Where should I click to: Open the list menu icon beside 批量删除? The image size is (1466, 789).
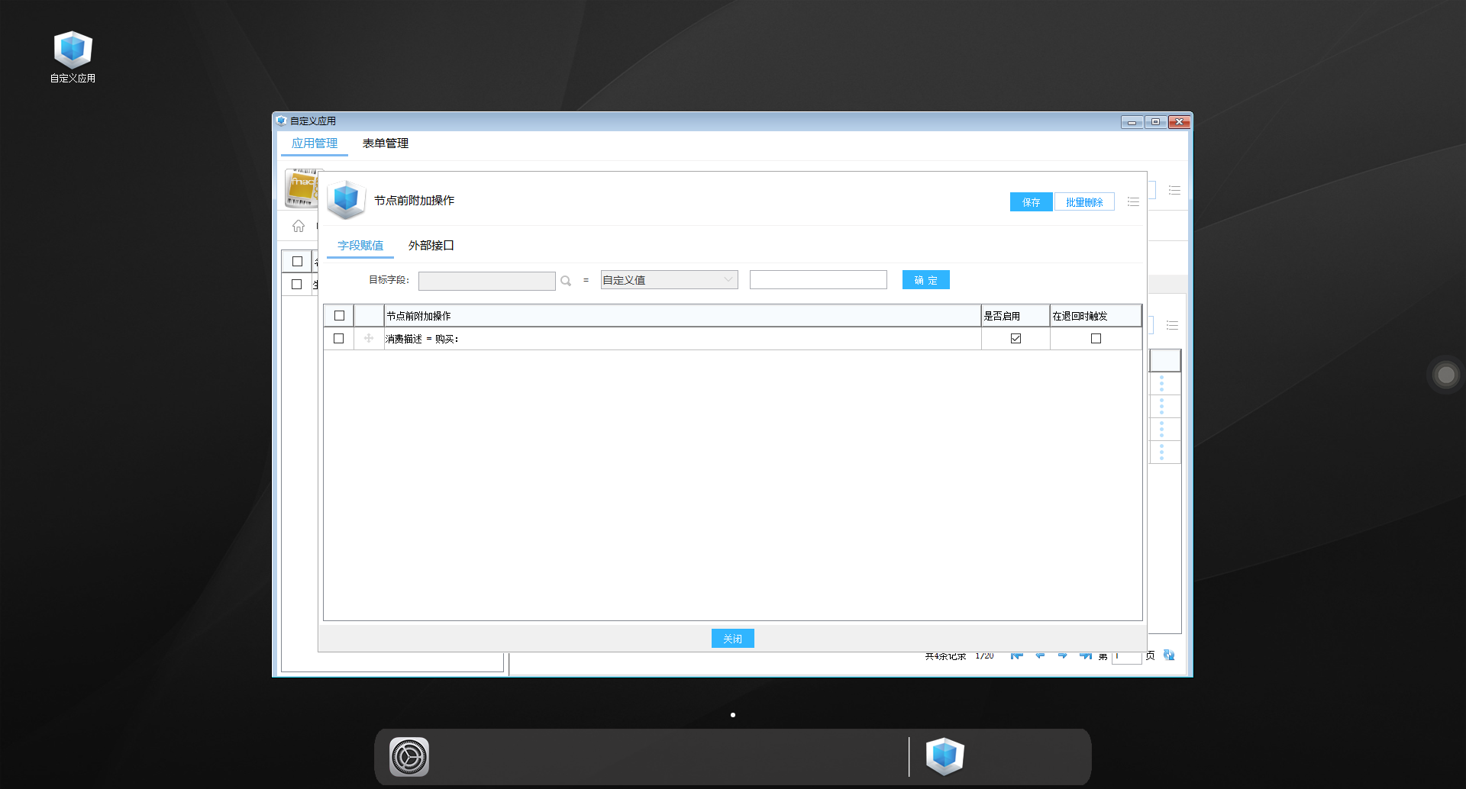pyautogui.click(x=1133, y=202)
